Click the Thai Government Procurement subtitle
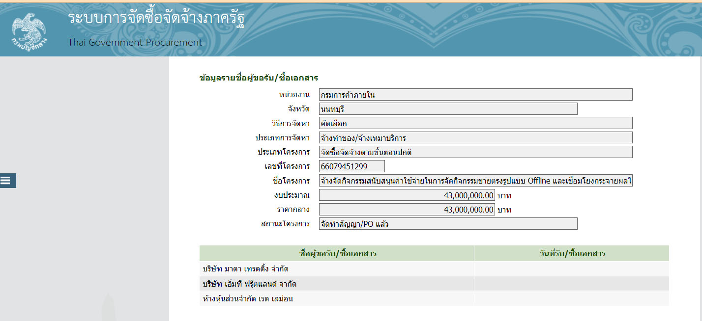 [135, 42]
